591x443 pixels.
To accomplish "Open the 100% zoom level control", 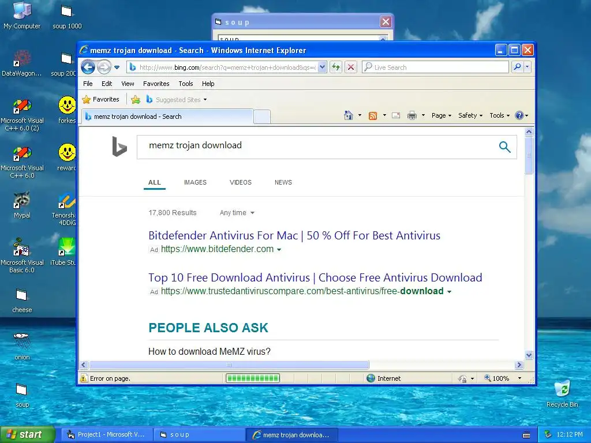I will pyautogui.click(x=503, y=378).
